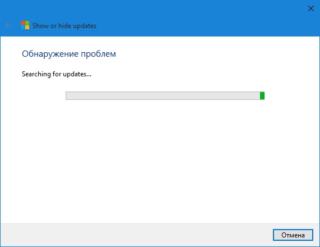Click the green progress indicator block
The image size is (320, 247).
(262, 95)
